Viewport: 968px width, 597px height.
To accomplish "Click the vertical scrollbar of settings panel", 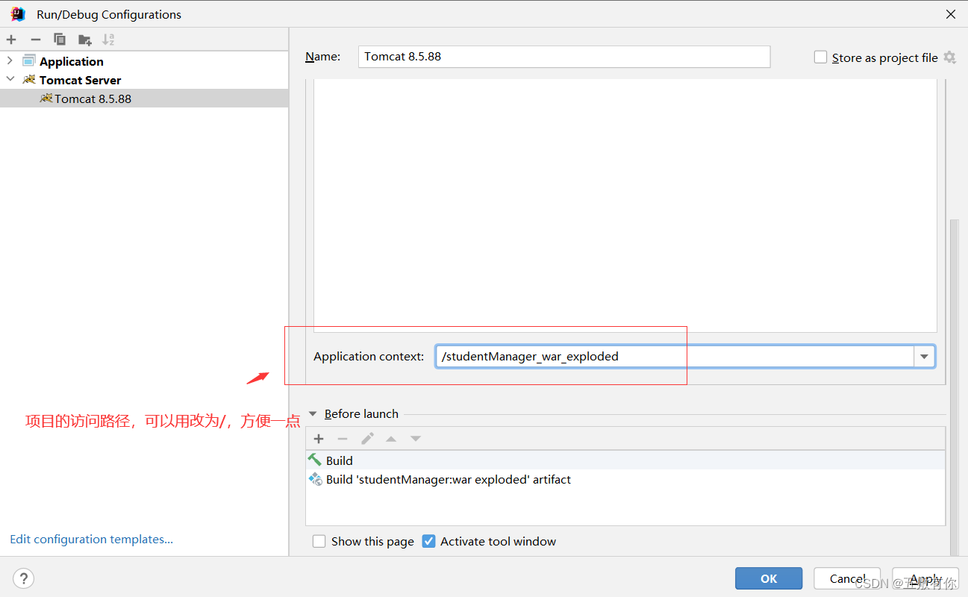I will click(955, 388).
